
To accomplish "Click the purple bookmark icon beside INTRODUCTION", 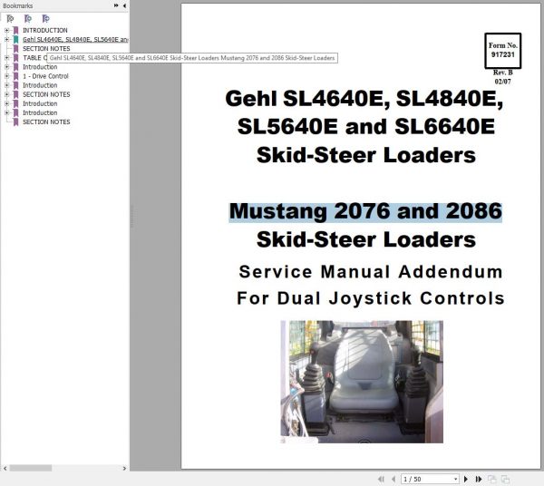I will [15, 30].
